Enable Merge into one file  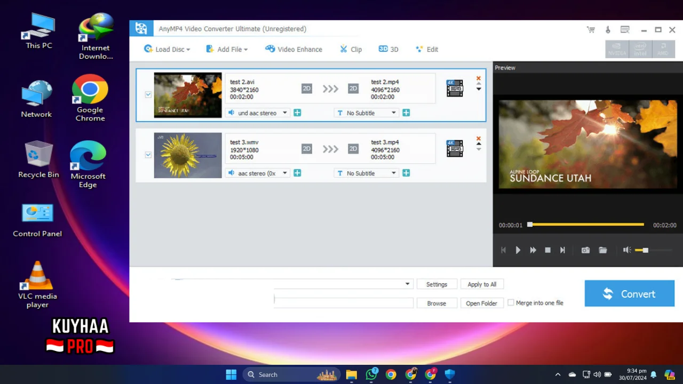511,302
